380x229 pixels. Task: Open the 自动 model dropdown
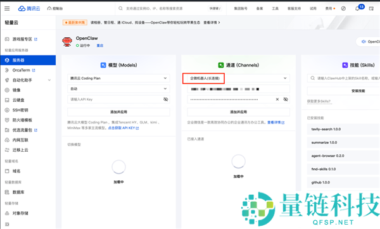coord(118,89)
